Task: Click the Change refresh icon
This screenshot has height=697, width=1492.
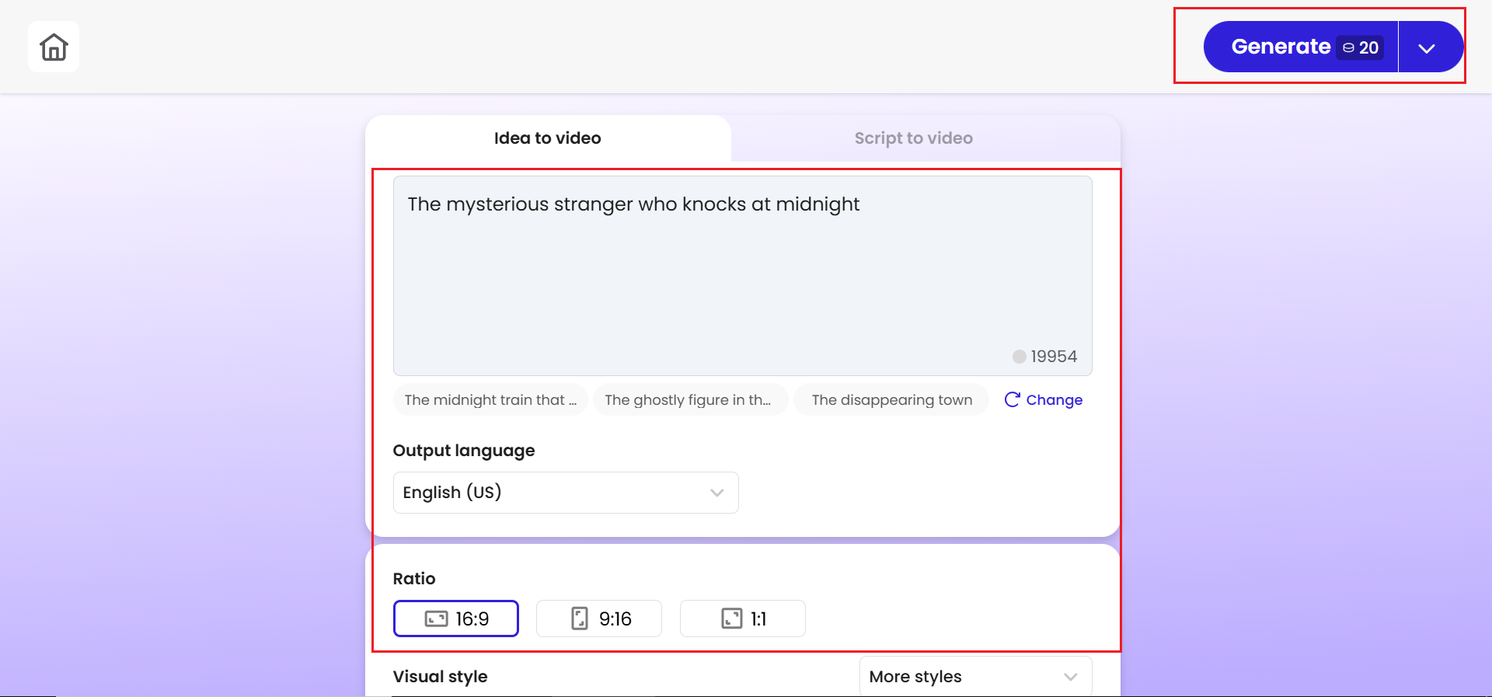Action: point(1012,399)
